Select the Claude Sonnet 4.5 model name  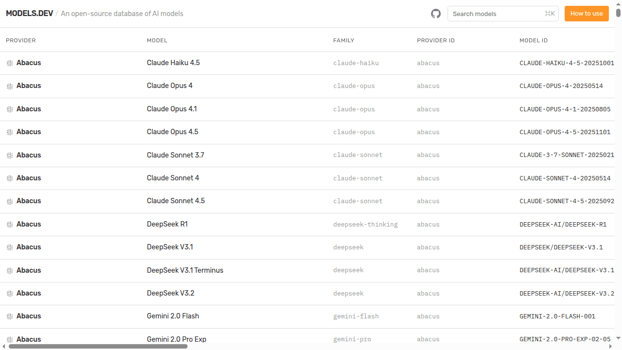point(176,201)
